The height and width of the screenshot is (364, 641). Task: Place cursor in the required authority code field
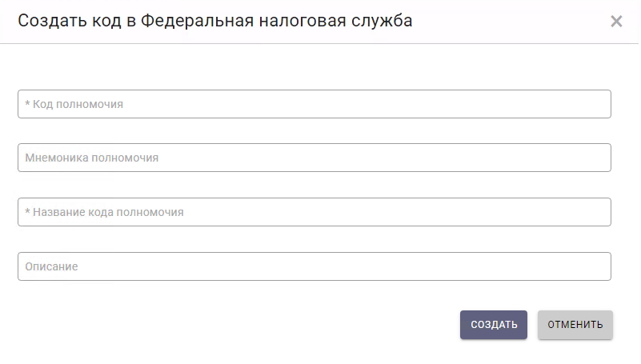coord(314,104)
